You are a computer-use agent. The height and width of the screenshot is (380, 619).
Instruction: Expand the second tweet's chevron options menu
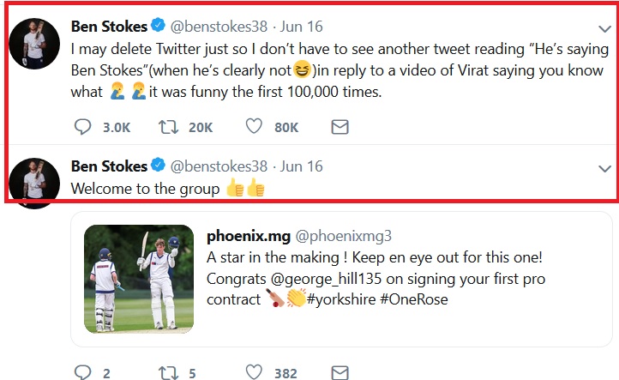pos(604,169)
